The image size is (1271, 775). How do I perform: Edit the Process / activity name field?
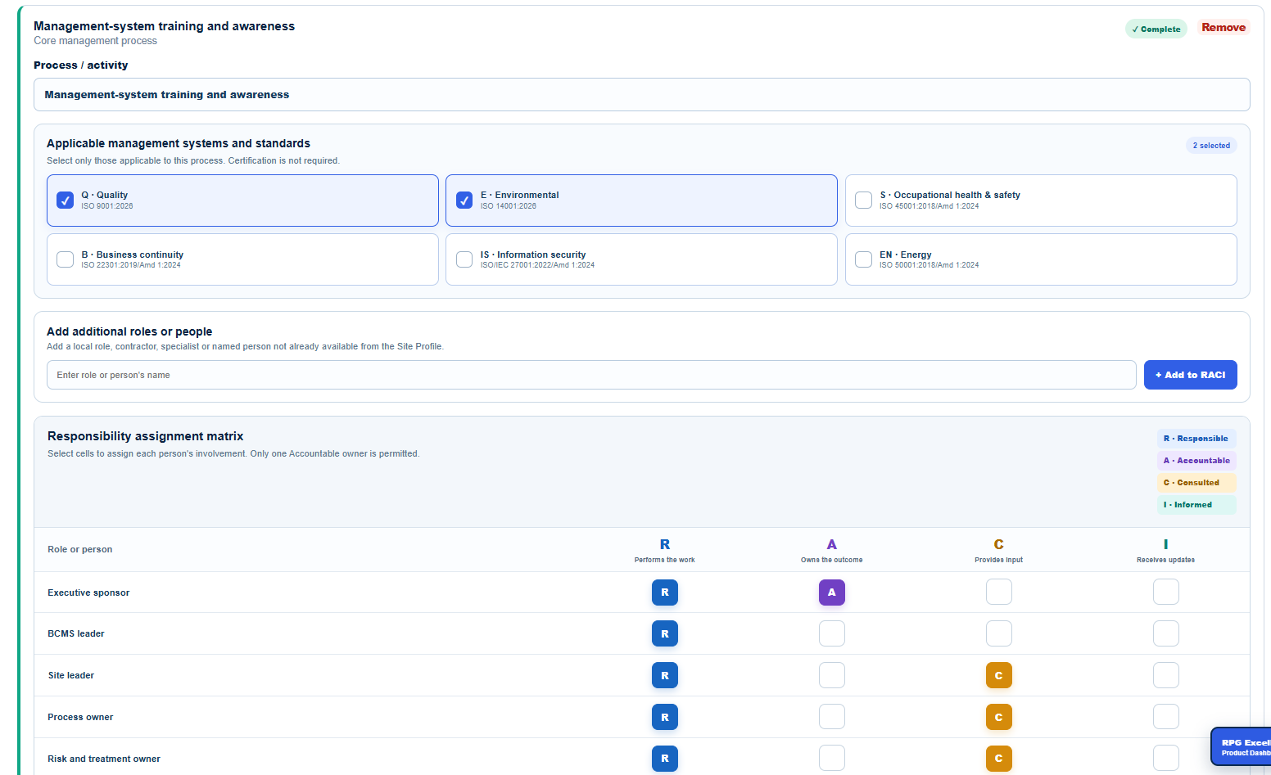pyautogui.click(x=641, y=95)
